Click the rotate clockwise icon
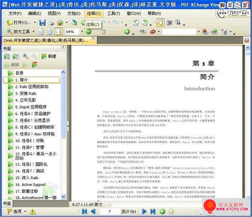 coord(144,23)
